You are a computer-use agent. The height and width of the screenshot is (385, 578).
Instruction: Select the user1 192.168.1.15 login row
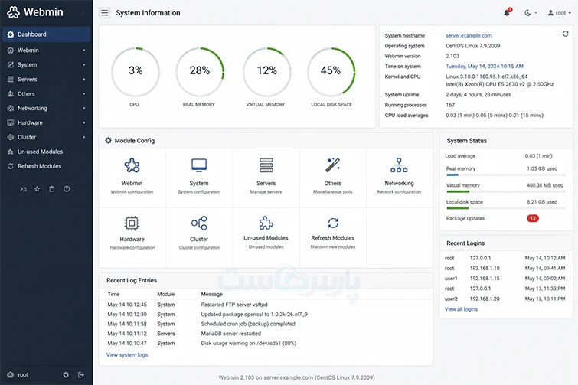(x=505, y=279)
